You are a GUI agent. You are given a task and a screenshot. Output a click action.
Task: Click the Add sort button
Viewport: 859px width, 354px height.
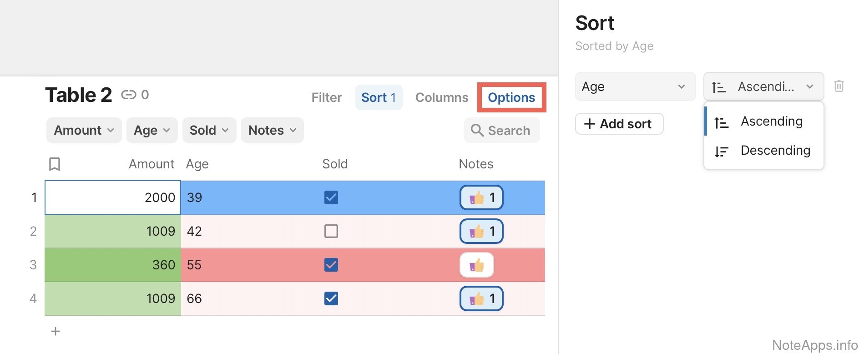click(x=619, y=124)
